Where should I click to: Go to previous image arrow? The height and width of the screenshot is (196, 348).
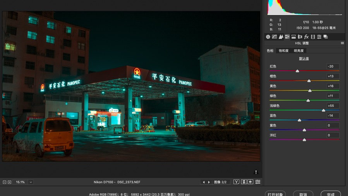(x=204, y=182)
